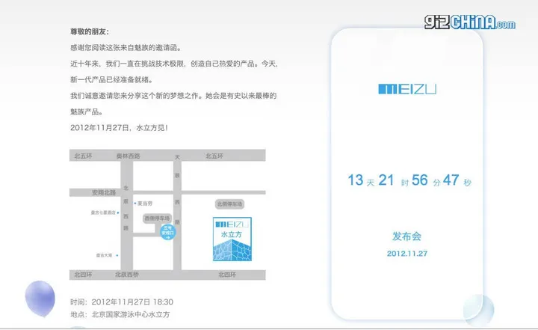
Task: Click the countdown hours value 21 时
Action: pyautogui.click(x=393, y=180)
